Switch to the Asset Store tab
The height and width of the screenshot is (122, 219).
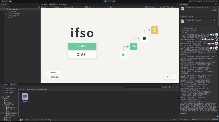click(63, 5)
